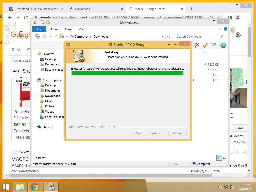Select My Computer in navigation pane
Screen dimensions: 256x192
pos(52,80)
